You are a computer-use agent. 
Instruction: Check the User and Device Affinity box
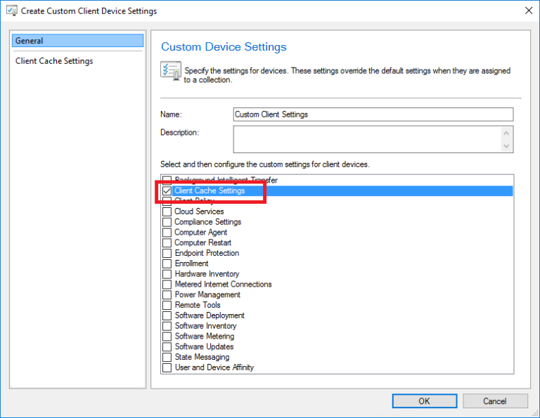(x=167, y=367)
